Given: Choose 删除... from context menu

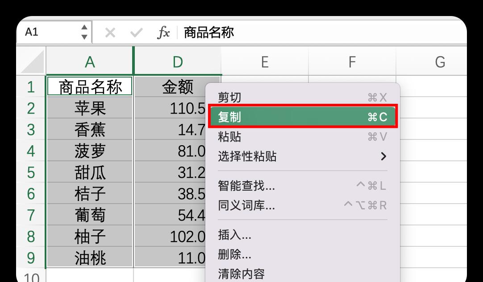Looking at the screenshot, I should tap(303, 254).
